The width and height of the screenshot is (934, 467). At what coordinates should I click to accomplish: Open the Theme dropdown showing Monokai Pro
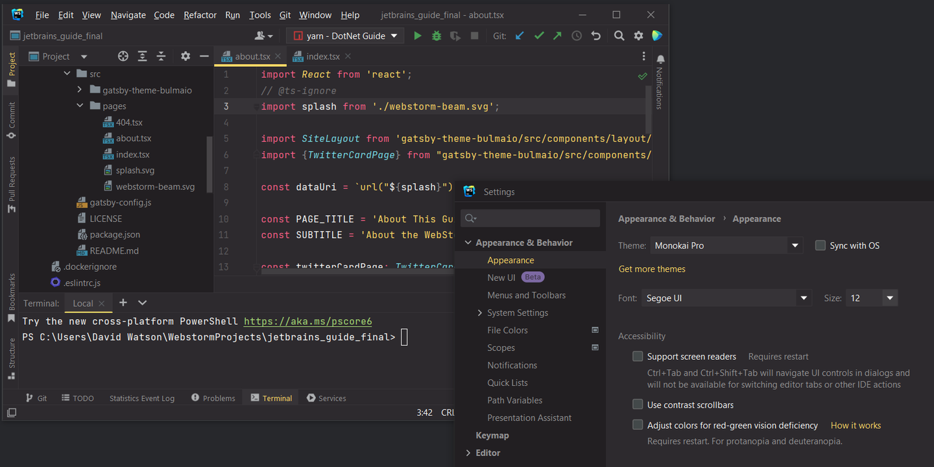(794, 245)
